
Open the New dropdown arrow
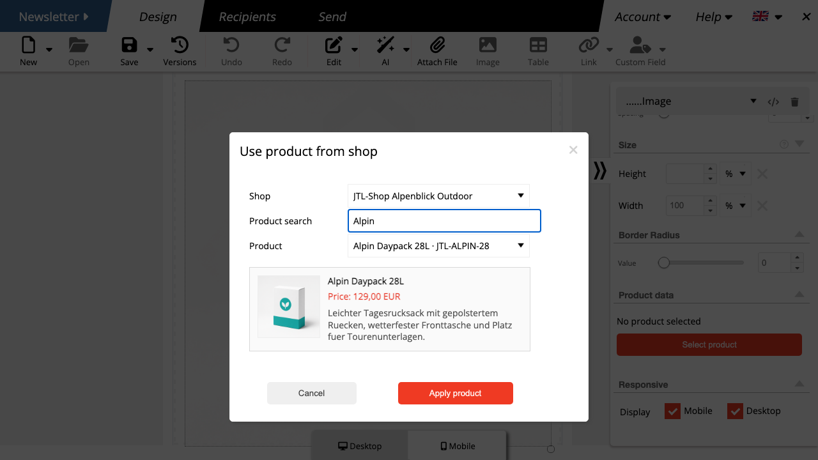tap(49, 50)
